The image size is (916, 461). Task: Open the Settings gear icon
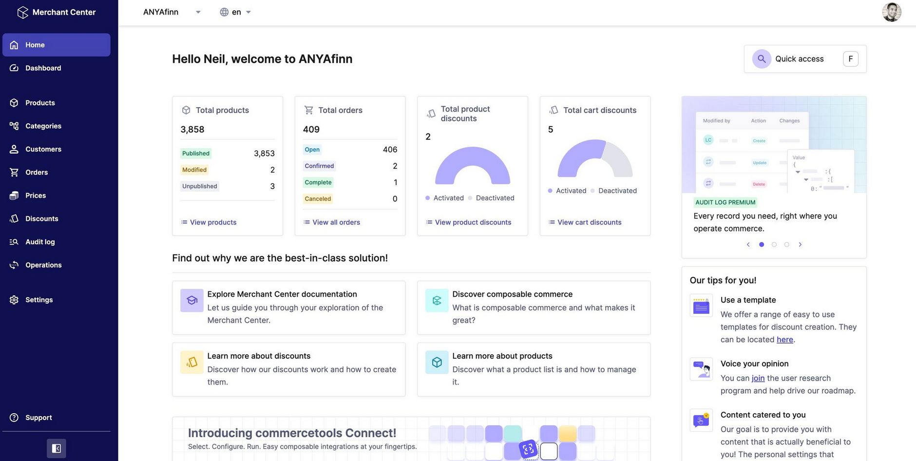[14, 300]
